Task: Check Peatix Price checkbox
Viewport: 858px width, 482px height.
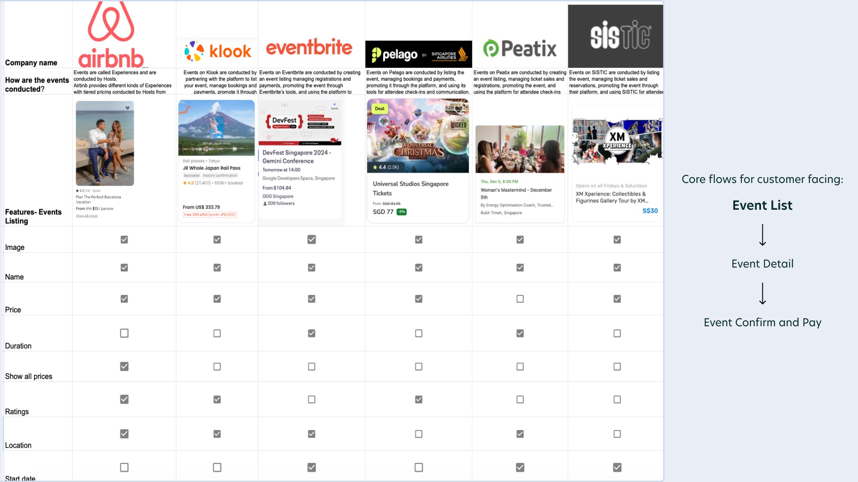Action: [520, 299]
